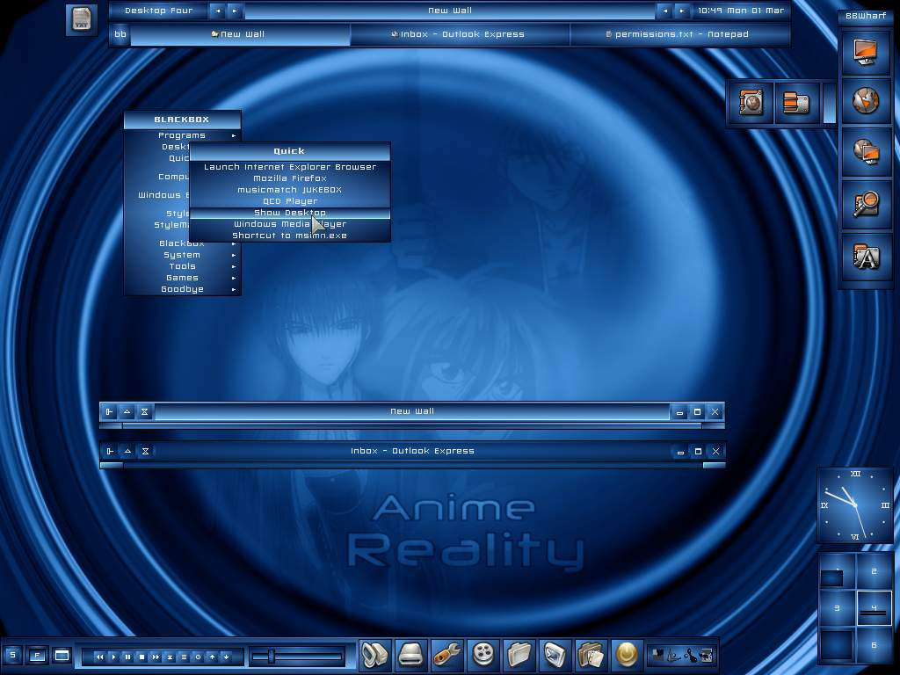Start playback with the play button
The width and height of the screenshot is (900, 675).
[113, 657]
